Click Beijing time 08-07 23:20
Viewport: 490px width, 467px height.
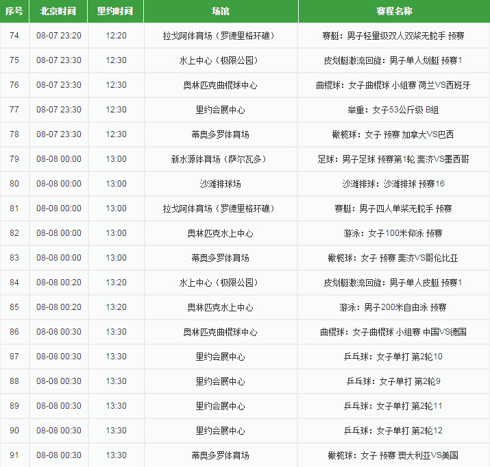(x=59, y=36)
